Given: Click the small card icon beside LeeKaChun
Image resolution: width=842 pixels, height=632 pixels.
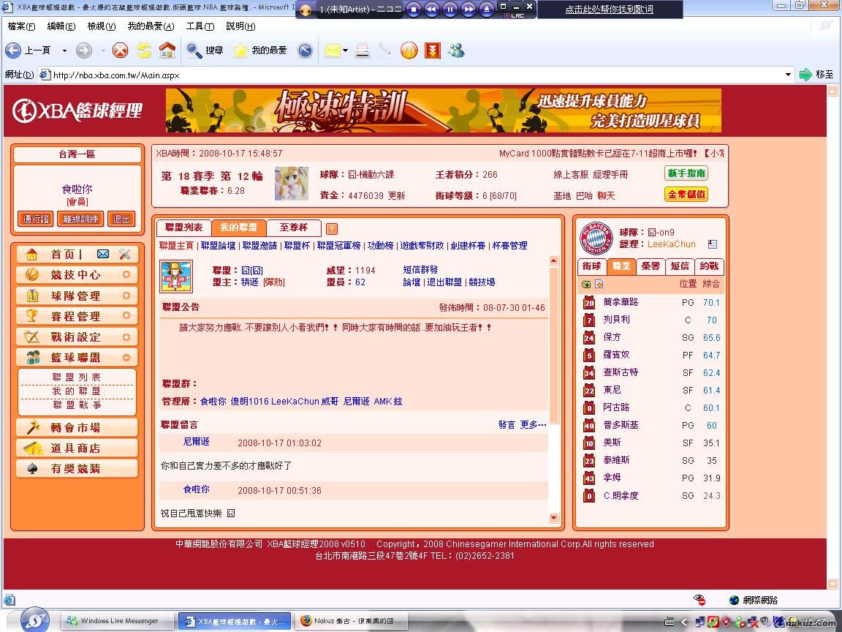Looking at the screenshot, I should (x=713, y=244).
